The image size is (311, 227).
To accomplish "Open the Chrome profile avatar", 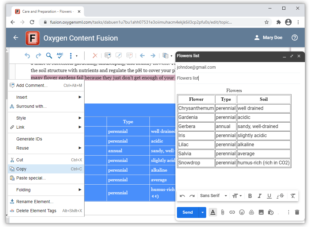I will click(x=288, y=22).
